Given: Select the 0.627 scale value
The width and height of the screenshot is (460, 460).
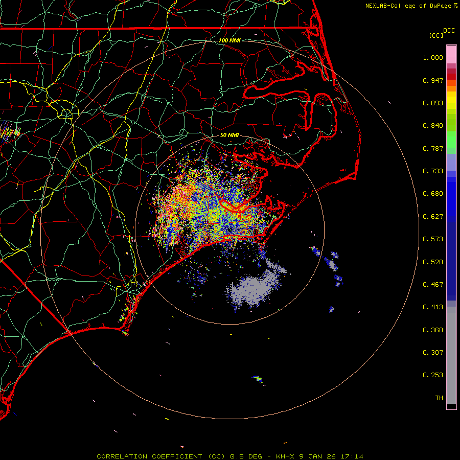Looking at the screenshot, I should 433,217.
